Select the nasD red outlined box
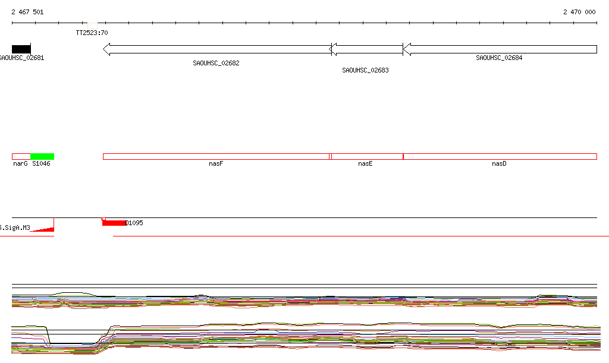 tap(500, 157)
